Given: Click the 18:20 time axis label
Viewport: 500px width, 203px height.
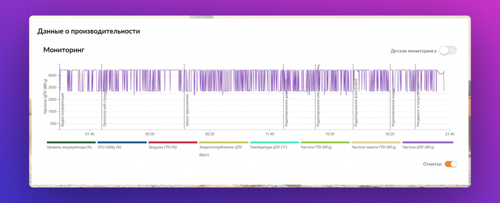Looking at the screenshot, I should pos(389,134).
